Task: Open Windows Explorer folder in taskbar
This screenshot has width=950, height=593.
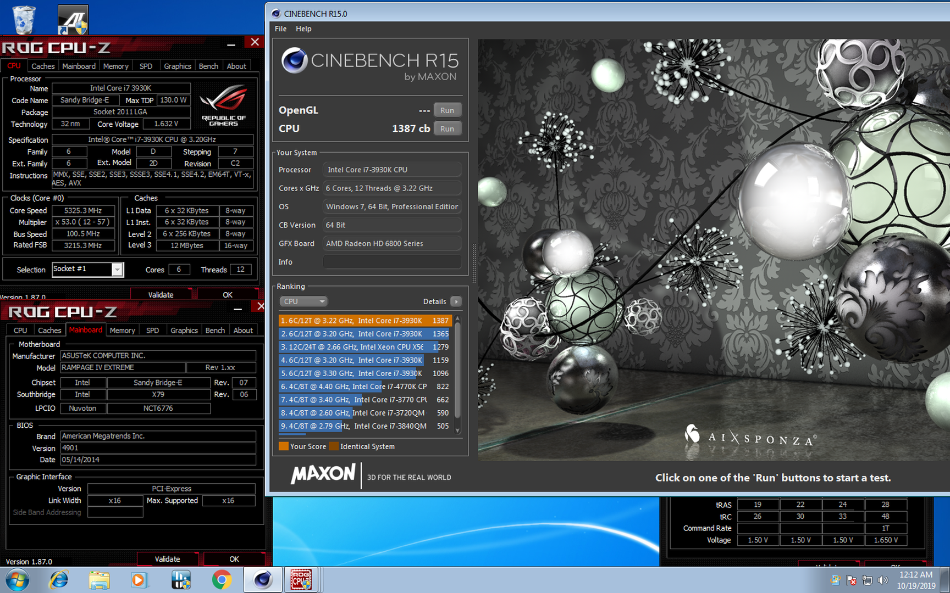Action: pyautogui.click(x=100, y=580)
